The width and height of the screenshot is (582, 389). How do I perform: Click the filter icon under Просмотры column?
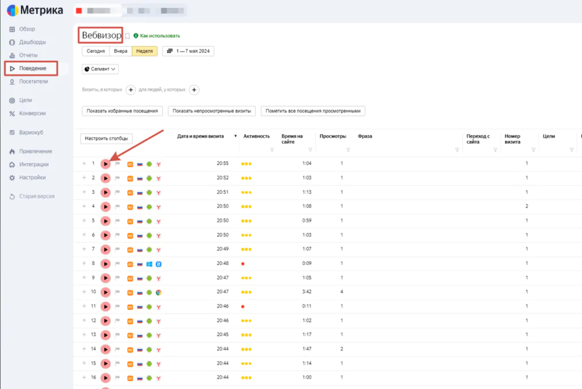[348, 150]
